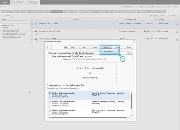Go to next document using dialog right arrow
This screenshot has height=130, width=180.
point(51,47)
